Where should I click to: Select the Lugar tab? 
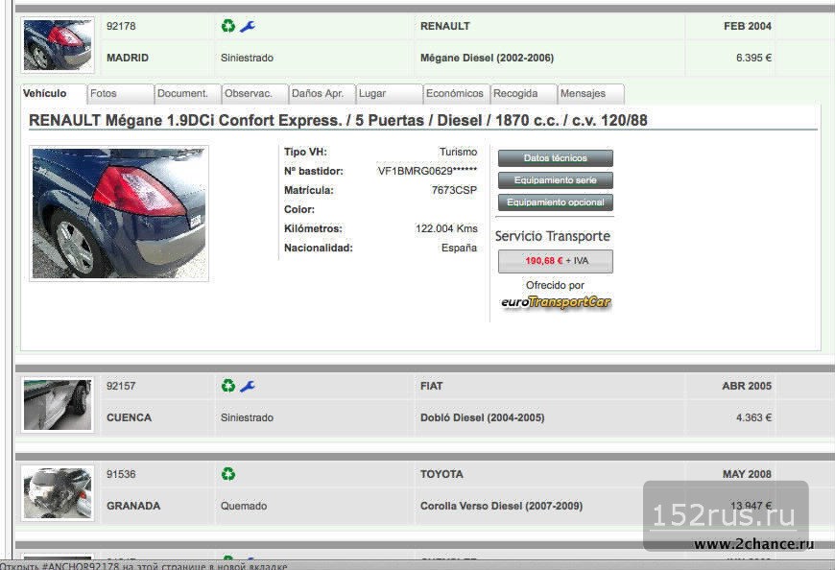[x=389, y=93]
